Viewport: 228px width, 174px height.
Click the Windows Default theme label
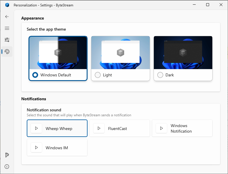tap(56, 75)
